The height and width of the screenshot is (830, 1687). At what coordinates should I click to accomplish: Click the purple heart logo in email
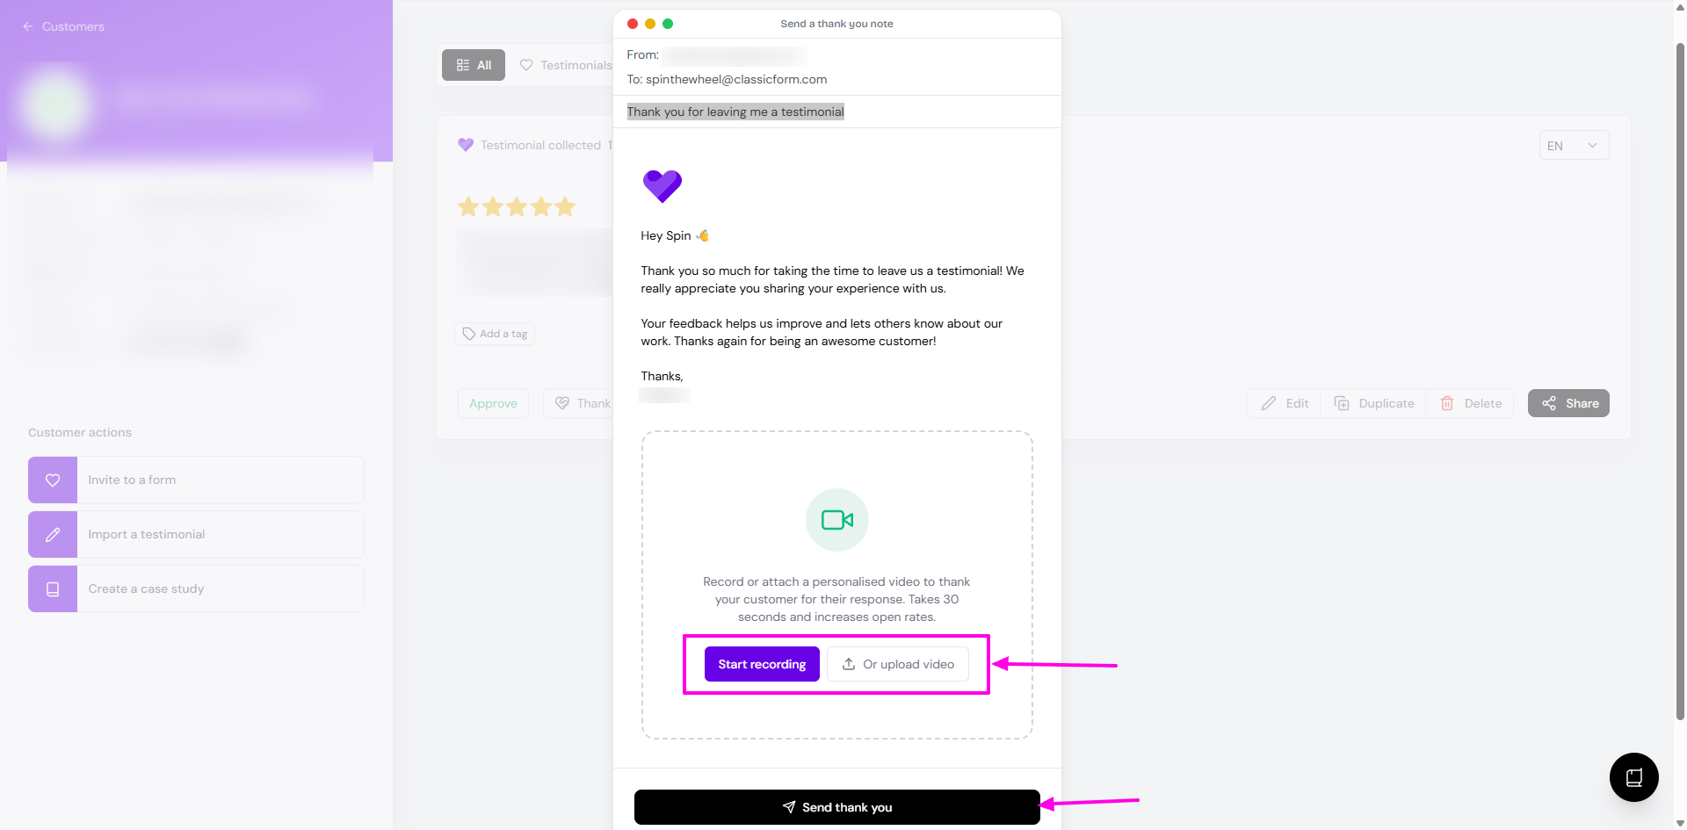click(662, 185)
